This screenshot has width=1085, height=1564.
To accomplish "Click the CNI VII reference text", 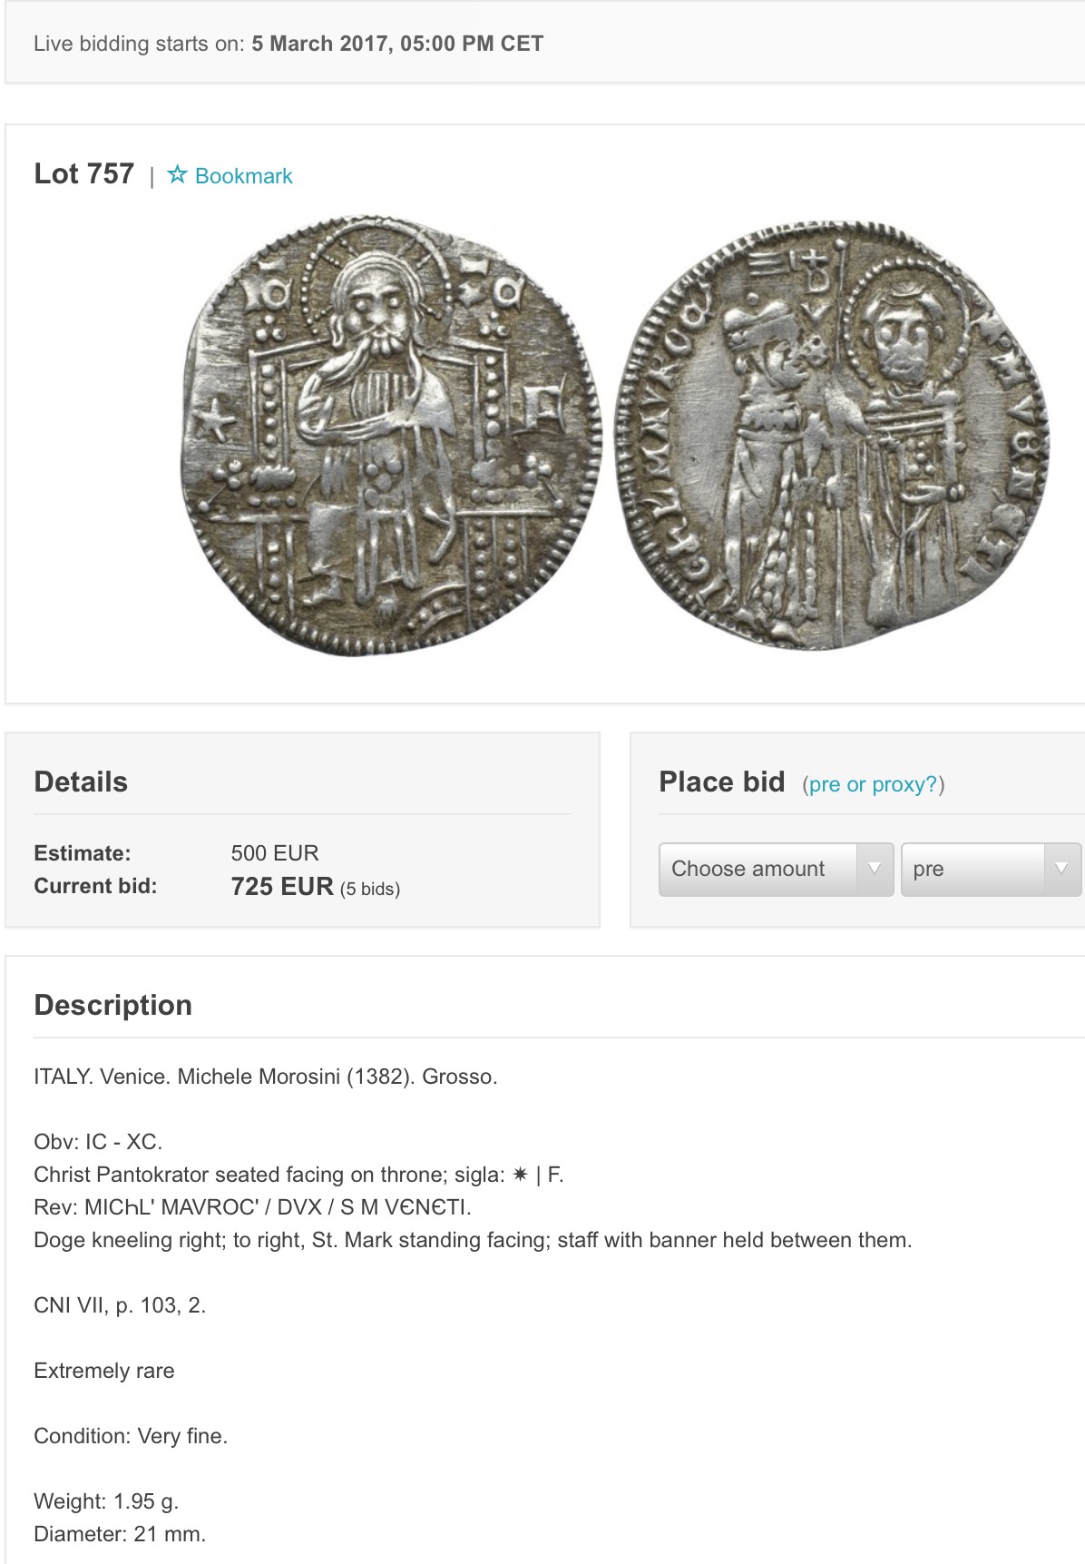I will click(x=120, y=1305).
